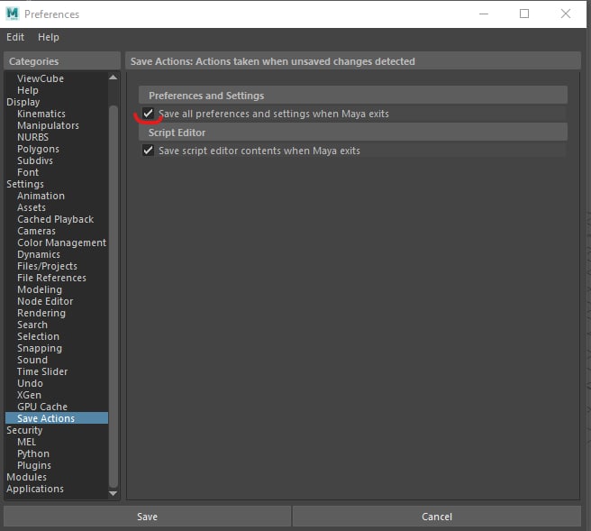Select the Modeling category
This screenshot has height=531, width=591.
[40, 289]
